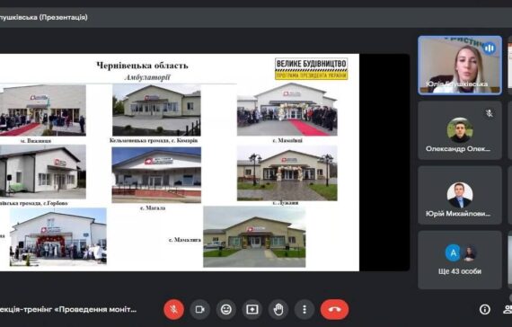
Task: Open more options three-dot menu
Action: pyautogui.click(x=305, y=309)
